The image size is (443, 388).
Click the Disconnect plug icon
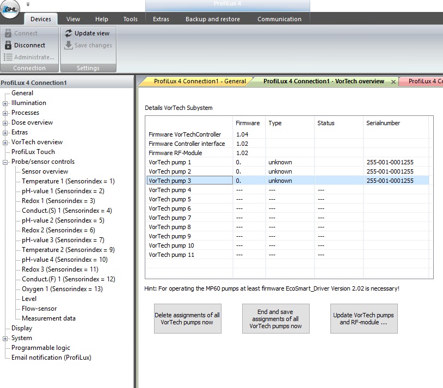pyautogui.click(x=8, y=45)
